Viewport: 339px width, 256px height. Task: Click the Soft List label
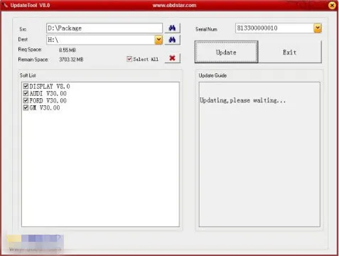(x=28, y=75)
